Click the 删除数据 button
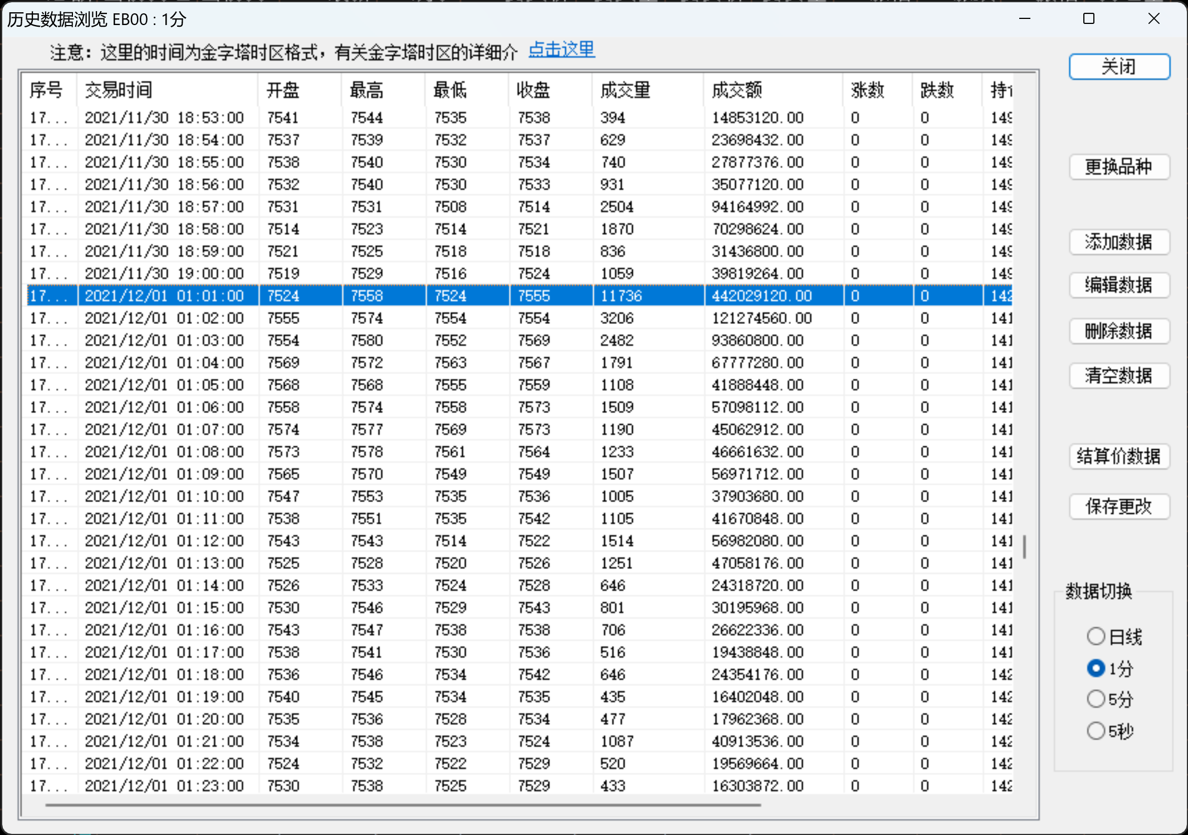Screen dimensions: 1188x835 (x=1119, y=331)
